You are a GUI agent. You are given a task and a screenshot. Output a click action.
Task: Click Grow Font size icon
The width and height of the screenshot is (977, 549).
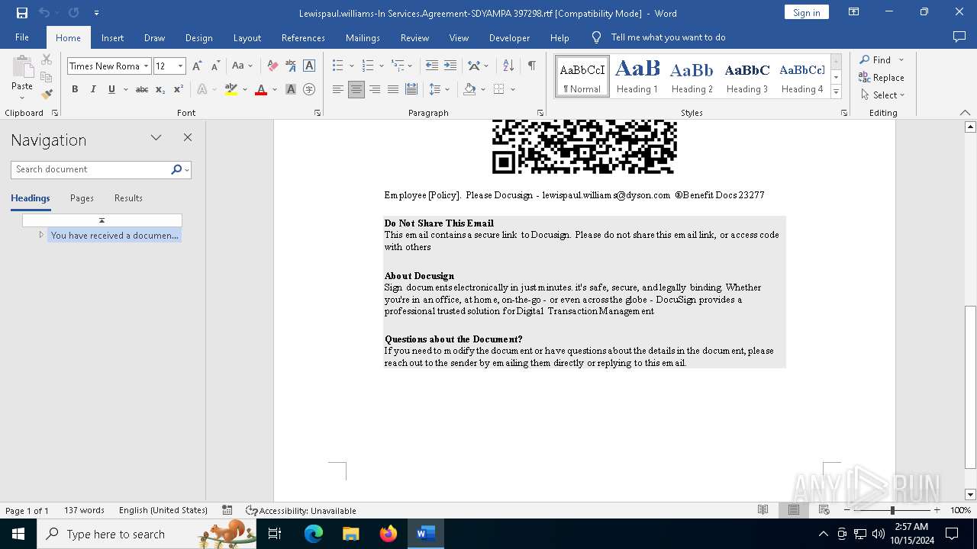[198, 66]
